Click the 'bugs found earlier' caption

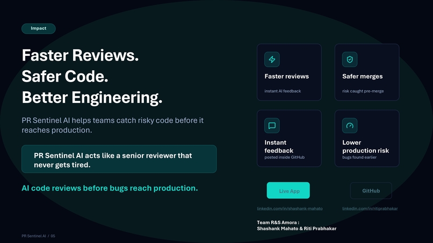[x=359, y=157]
